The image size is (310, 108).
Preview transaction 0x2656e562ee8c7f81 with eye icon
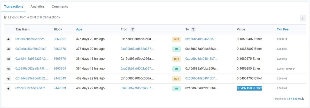pyautogui.click(x=9, y=69)
